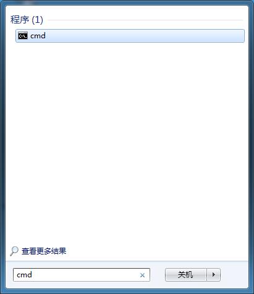Click the text cmd in the search box
Screen dimensions: 254x294
24,275
